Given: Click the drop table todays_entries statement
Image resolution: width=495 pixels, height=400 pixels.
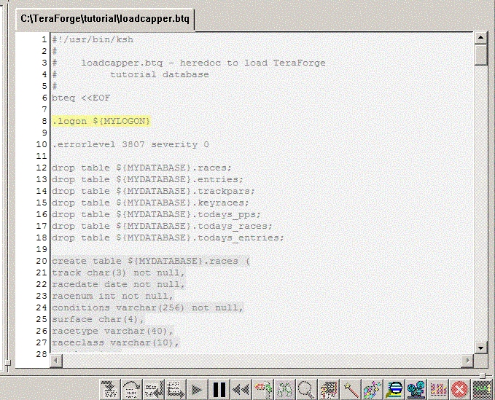Looking at the screenshot, I should [168, 238].
